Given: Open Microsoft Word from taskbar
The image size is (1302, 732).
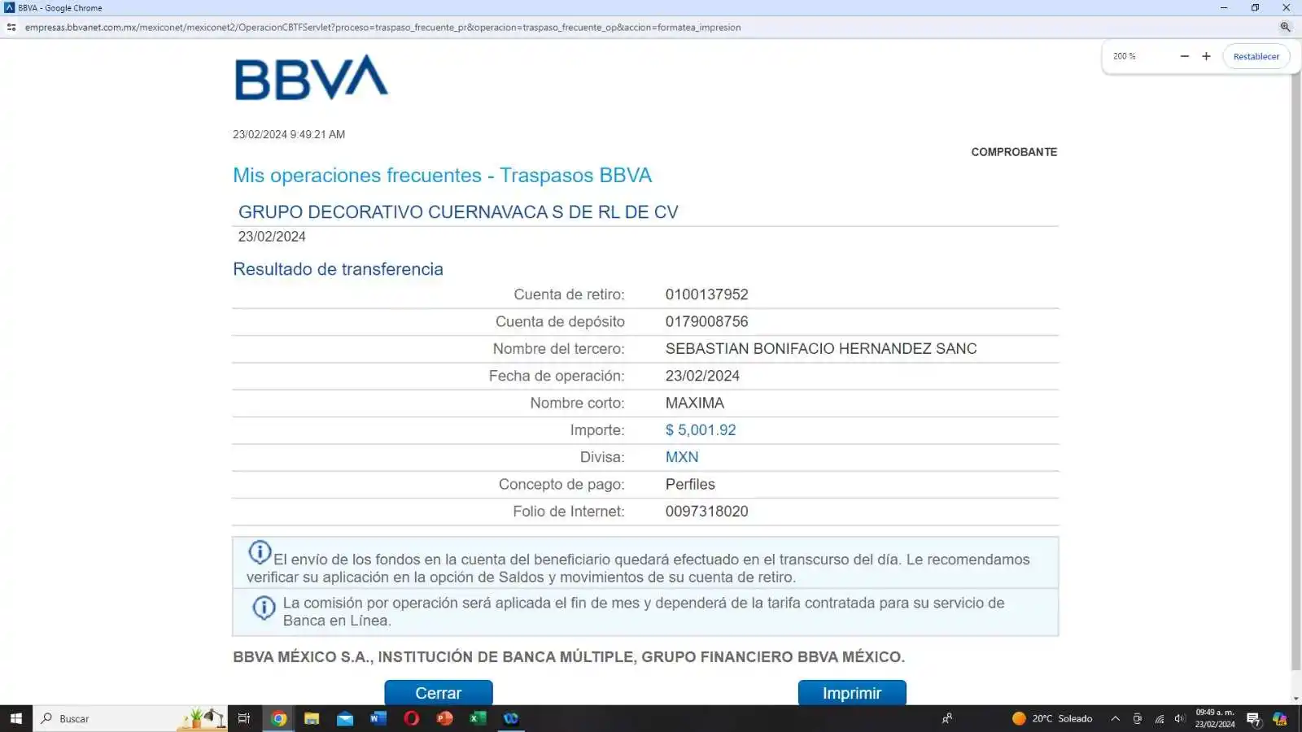Looking at the screenshot, I should point(378,718).
